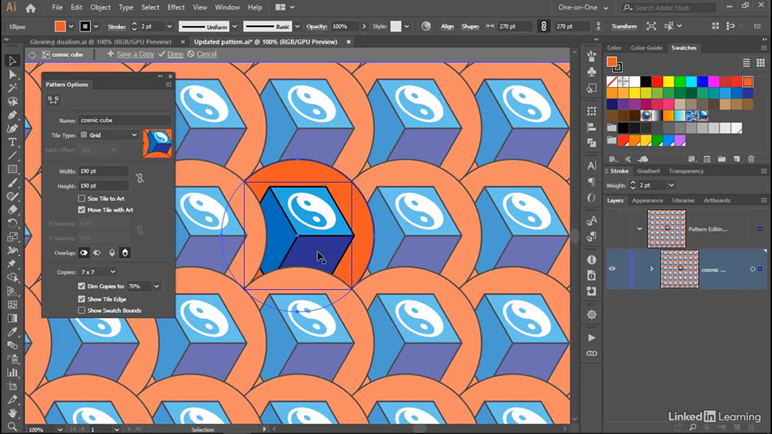The width and height of the screenshot is (772, 434).
Task: Click Cancel pattern editing
Action: [206, 54]
